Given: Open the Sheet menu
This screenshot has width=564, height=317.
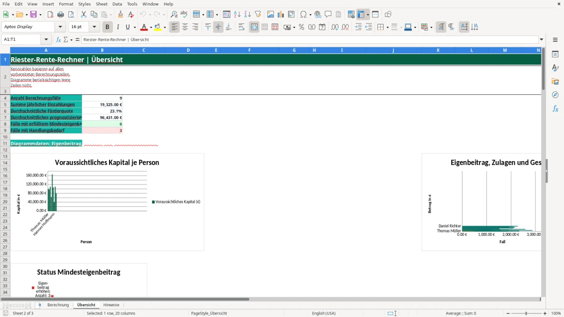Looking at the screenshot, I should pos(102,4).
